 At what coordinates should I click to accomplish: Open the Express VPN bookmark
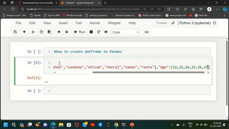click(52, 15)
